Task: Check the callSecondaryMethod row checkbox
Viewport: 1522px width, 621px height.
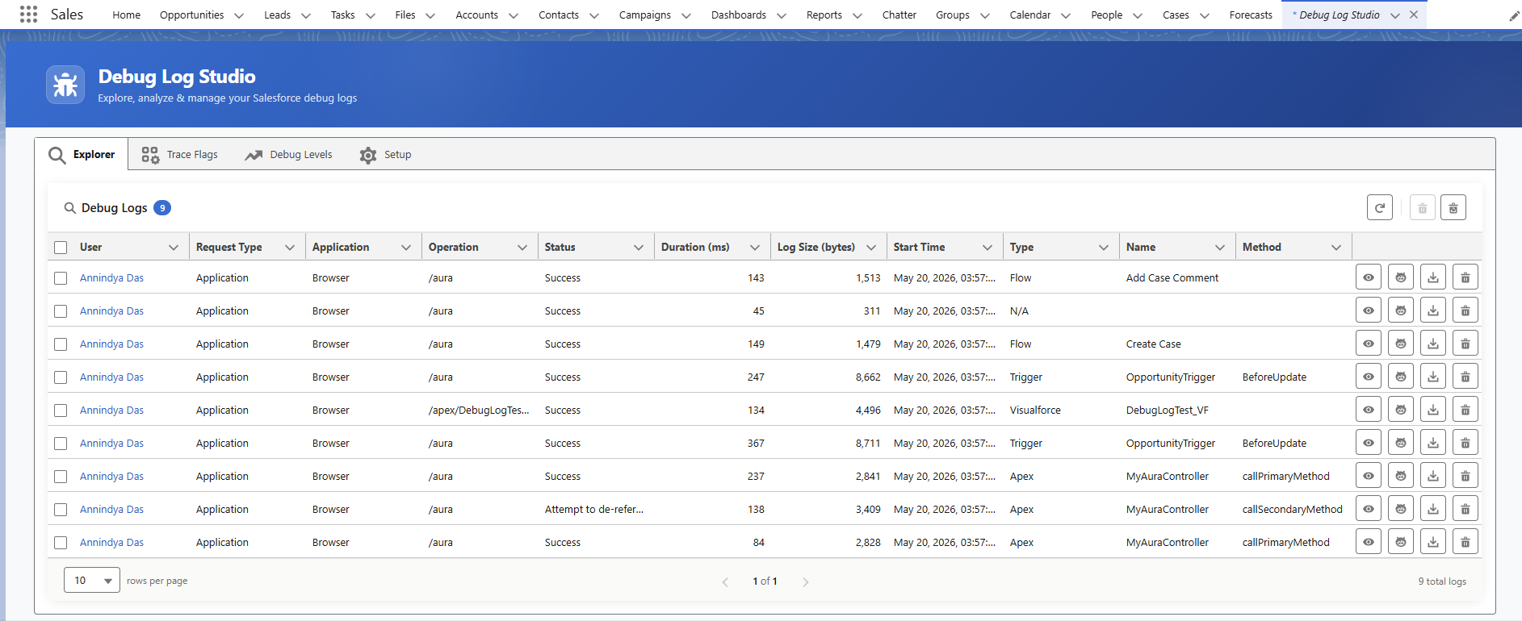Action: point(61,510)
